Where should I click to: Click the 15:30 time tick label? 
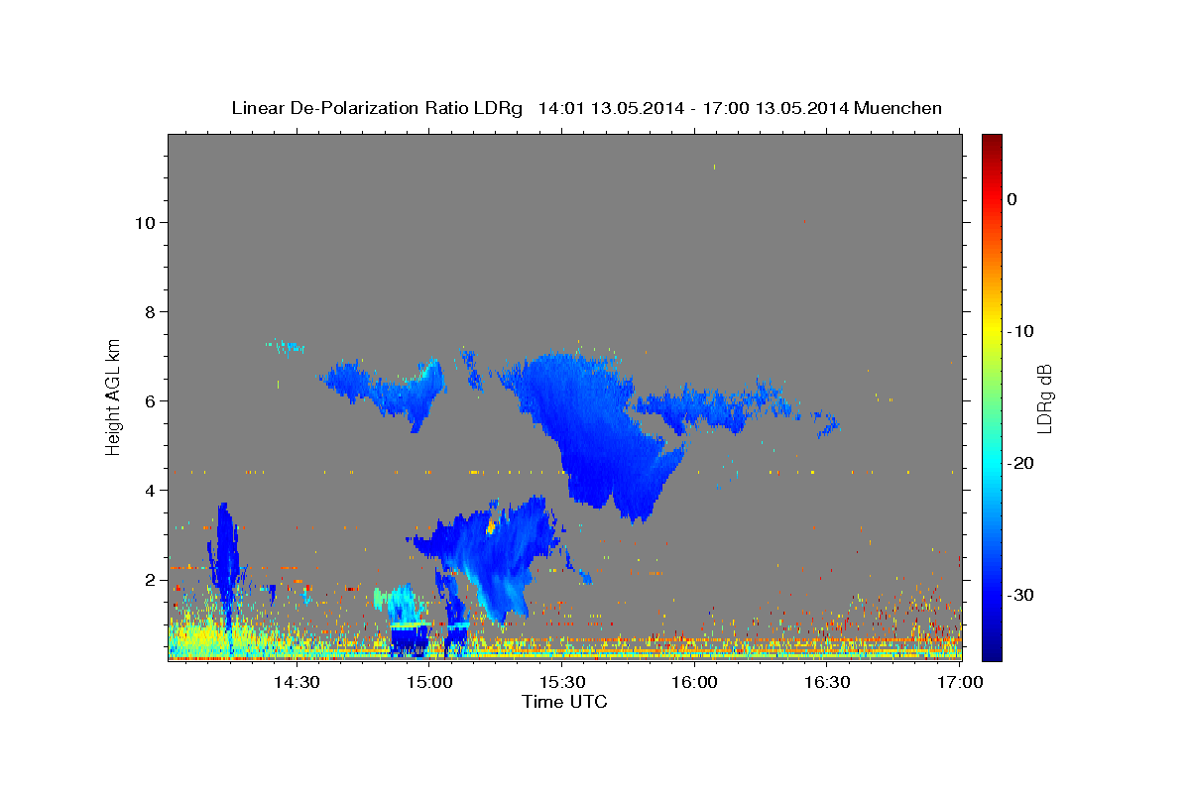561,682
